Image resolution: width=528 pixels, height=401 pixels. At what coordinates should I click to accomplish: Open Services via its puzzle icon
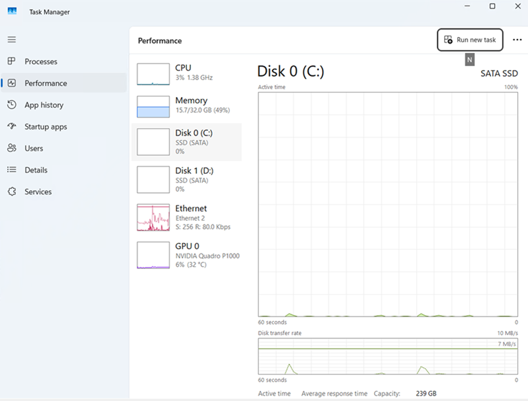tap(11, 192)
